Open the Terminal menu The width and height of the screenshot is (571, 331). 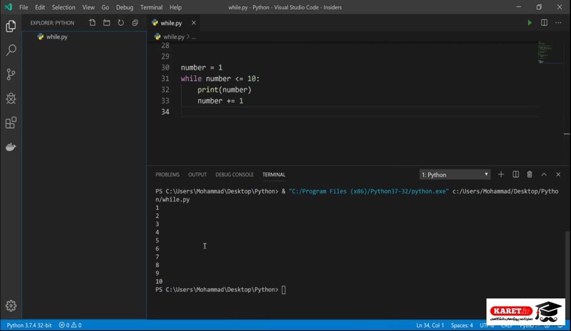[x=151, y=7]
